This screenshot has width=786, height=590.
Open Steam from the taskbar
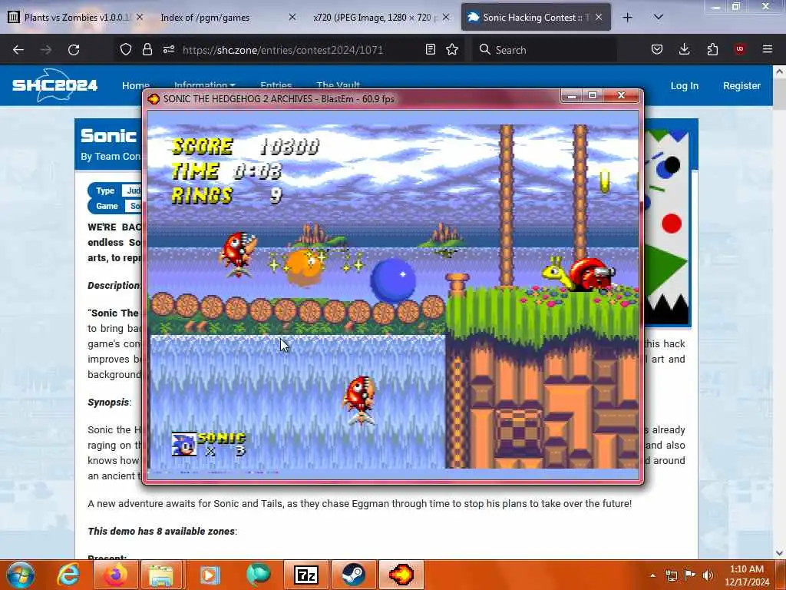(353, 575)
